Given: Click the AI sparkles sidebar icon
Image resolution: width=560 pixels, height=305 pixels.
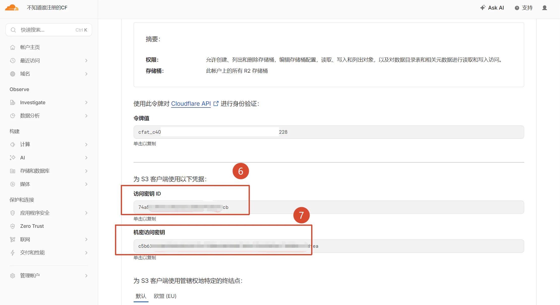Looking at the screenshot, I should point(13,158).
